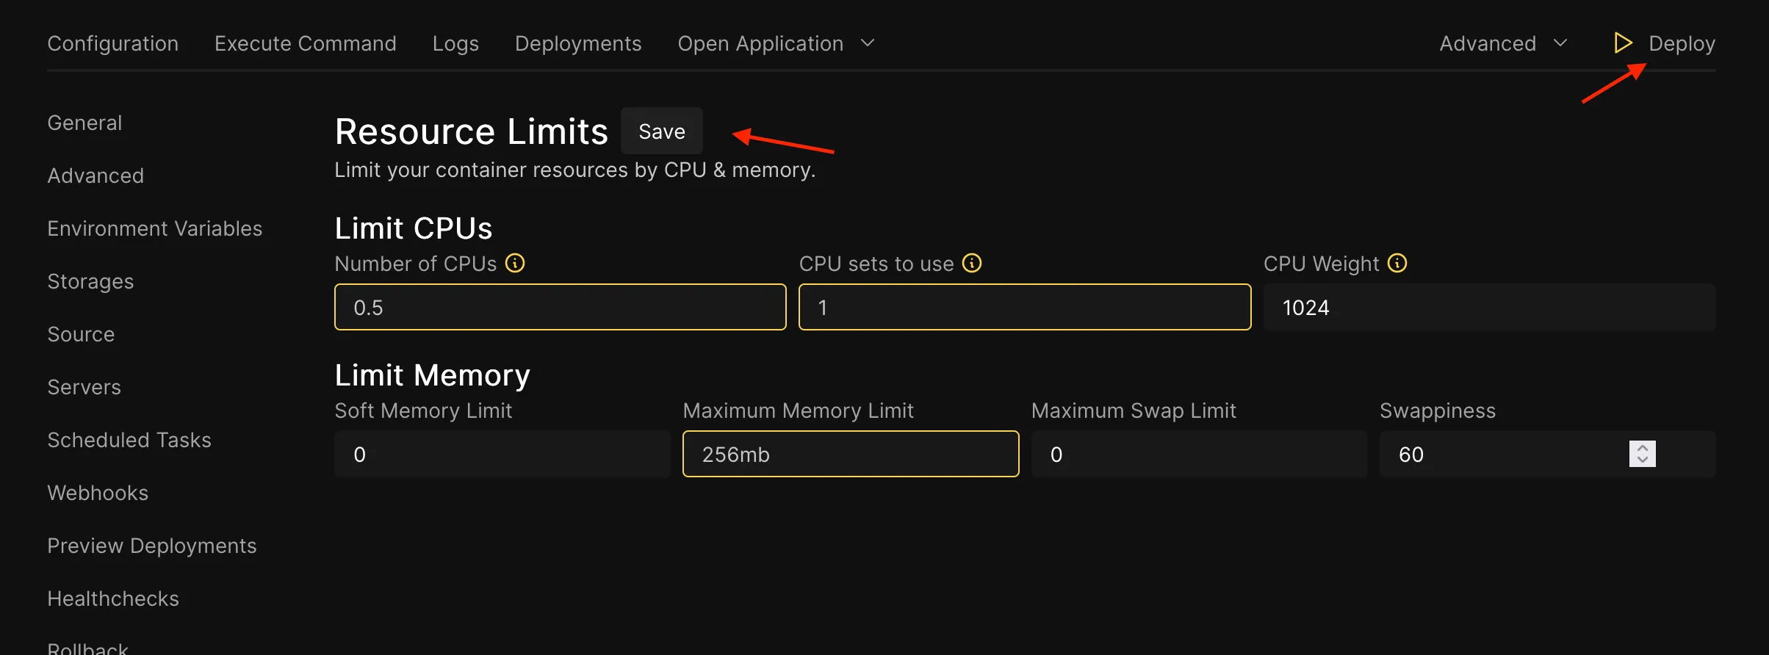1769x655 pixels.
Task: Go to Webhooks section
Action: (98, 493)
